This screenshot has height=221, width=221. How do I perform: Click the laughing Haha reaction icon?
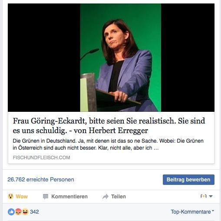point(25,212)
